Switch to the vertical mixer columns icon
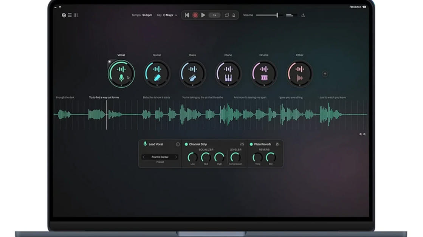 pos(76,15)
